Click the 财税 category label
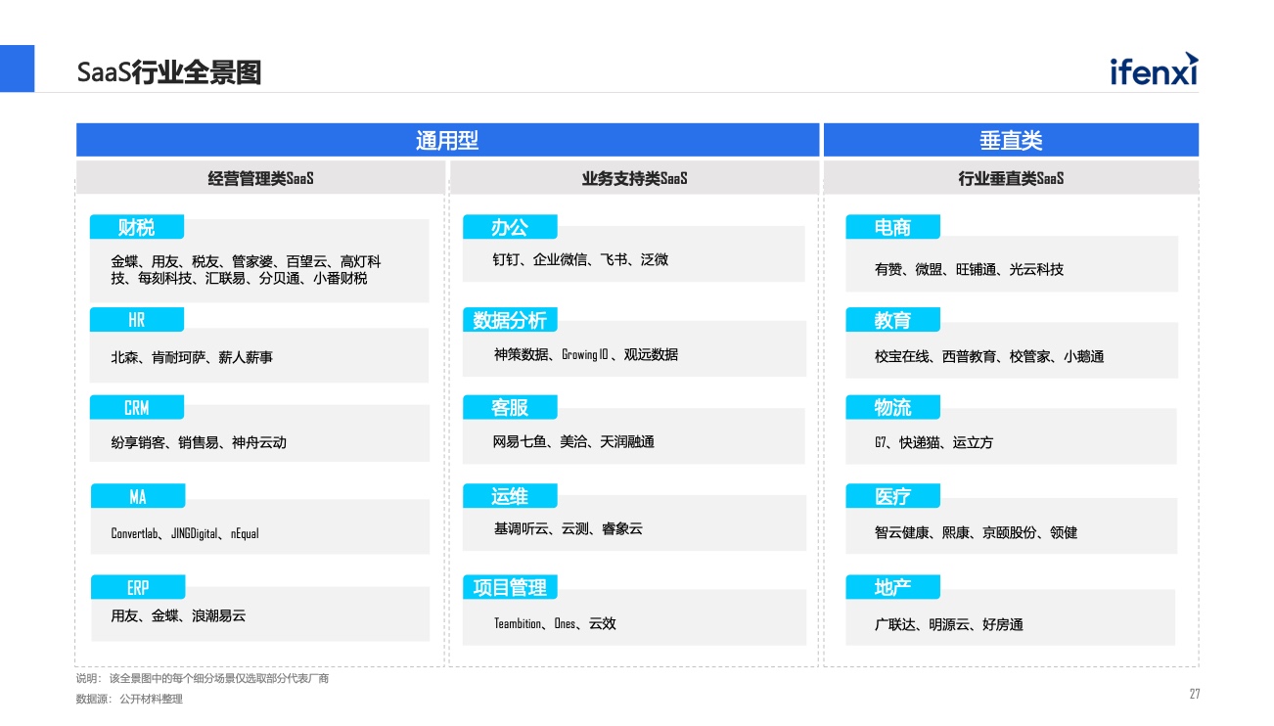Image resolution: width=1274 pixels, height=726 pixels. pyautogui.click(x=137, y=227)
